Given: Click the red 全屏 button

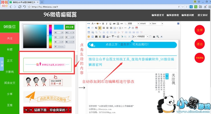Looking at the screenshot, I should 199,30.
